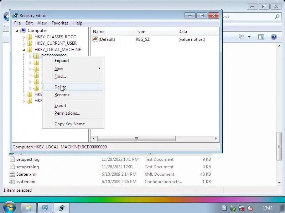The width and height of the screenshot is (285, 213).
Task: Click the Action Center tray icon
Action: (x=224, y=208)
